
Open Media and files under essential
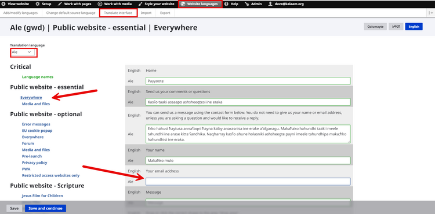pyautogui.click(x=36, y=104)
